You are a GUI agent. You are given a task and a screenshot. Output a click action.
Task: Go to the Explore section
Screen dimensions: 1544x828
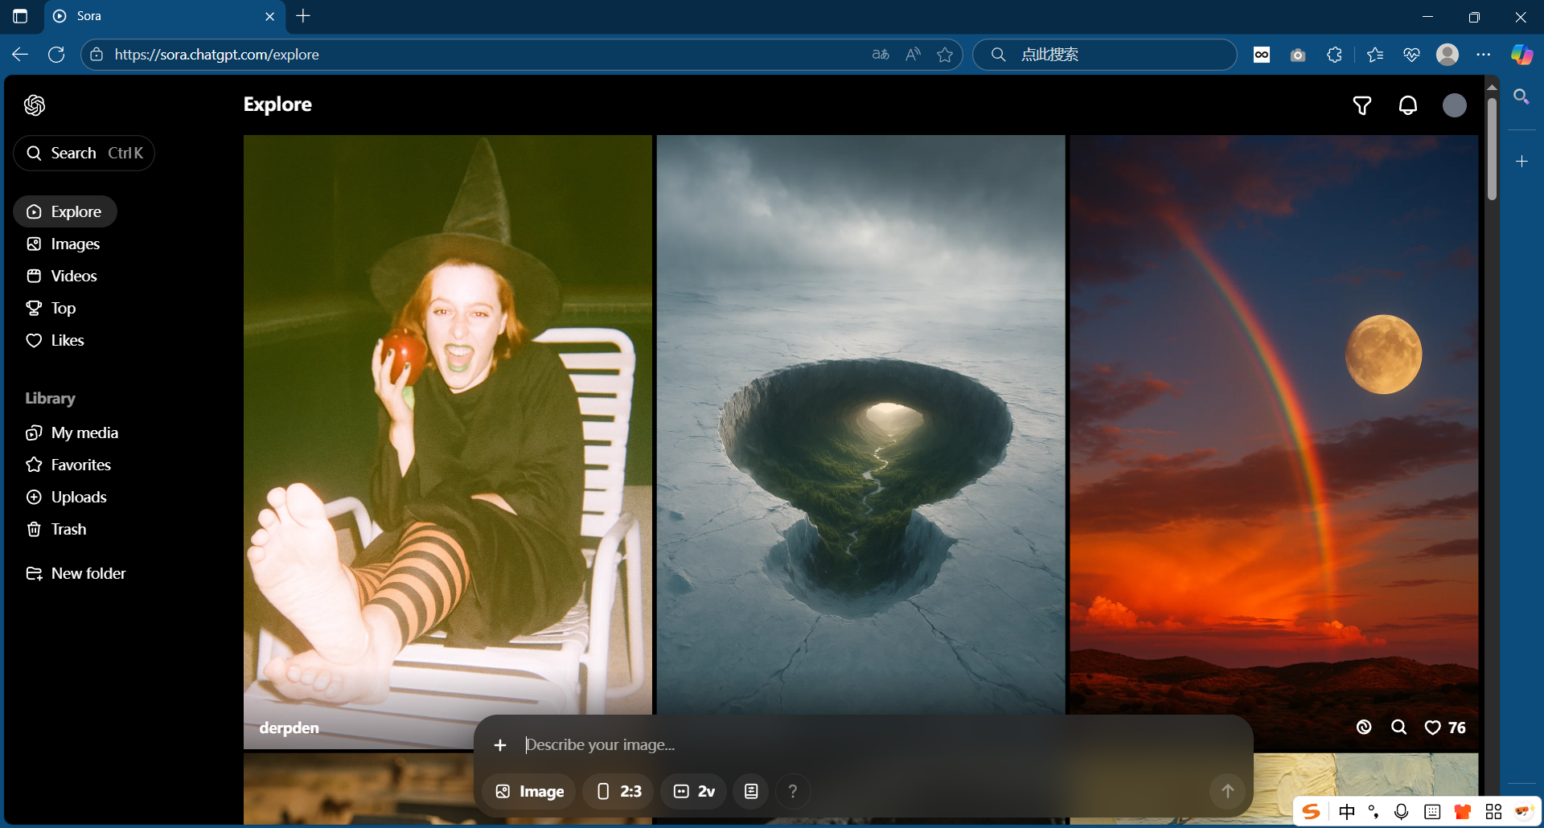[65, 211]
